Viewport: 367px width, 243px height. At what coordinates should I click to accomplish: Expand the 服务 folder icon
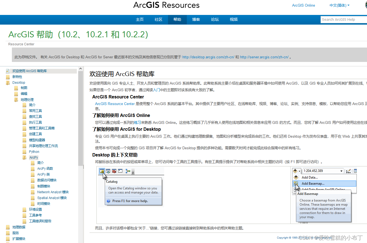[x=8, y=233]
